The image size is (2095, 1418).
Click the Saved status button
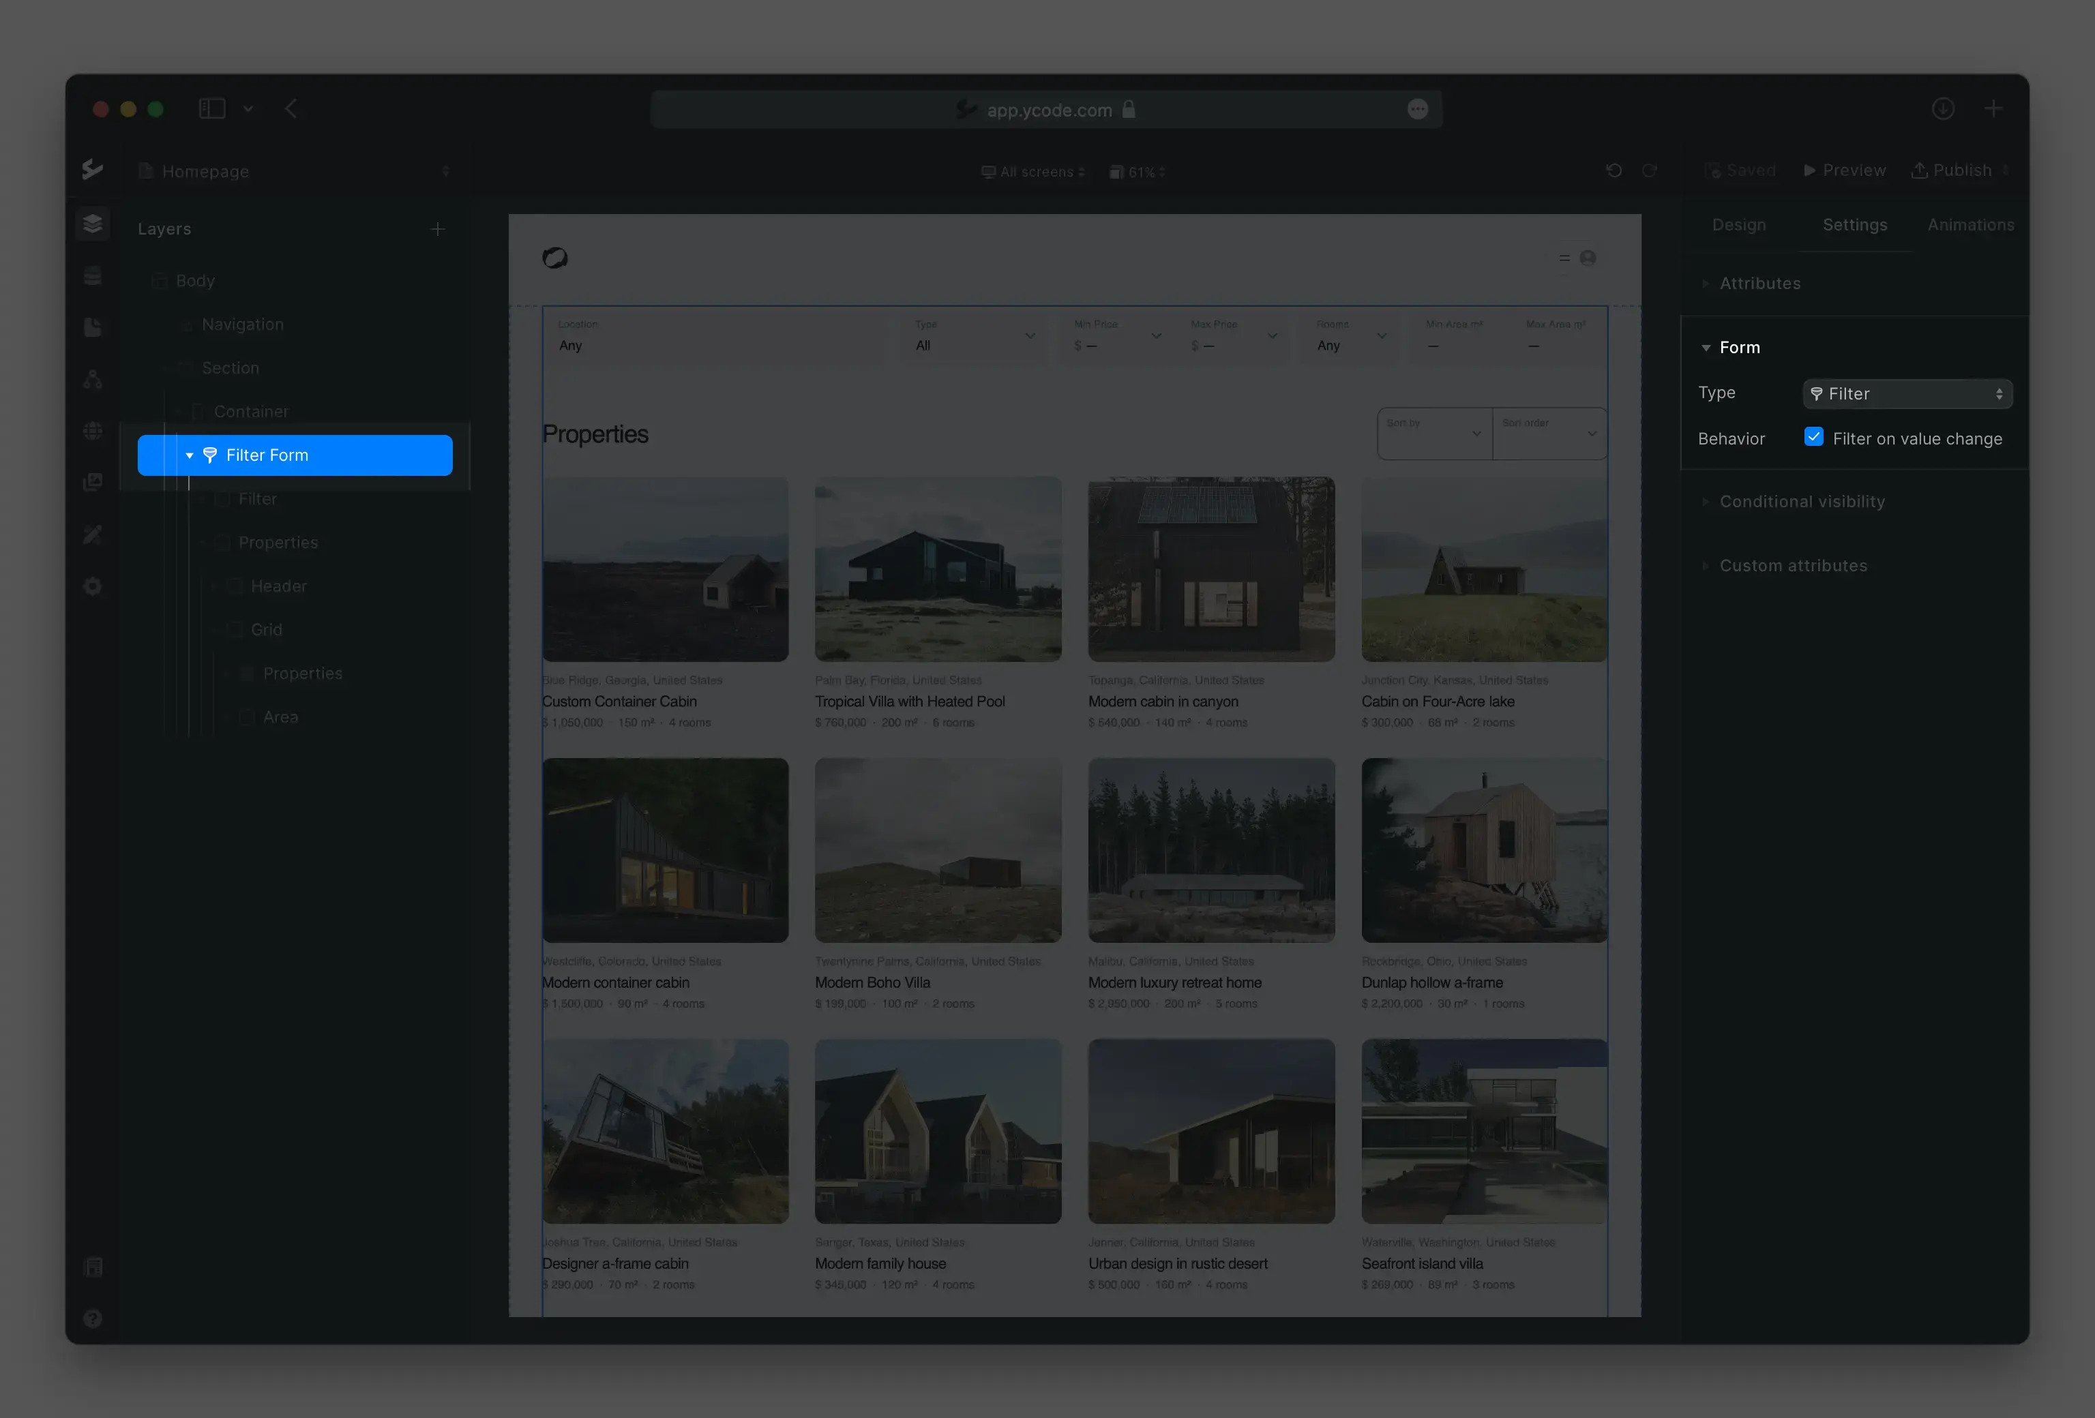click(1740, 170)
